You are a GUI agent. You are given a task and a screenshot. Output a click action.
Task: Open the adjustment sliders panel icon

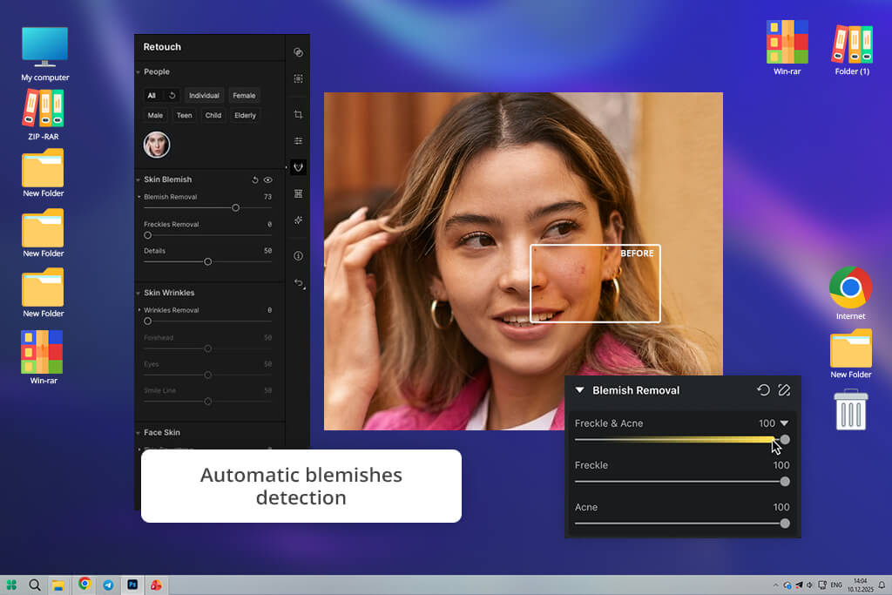(x=298, y=140)
